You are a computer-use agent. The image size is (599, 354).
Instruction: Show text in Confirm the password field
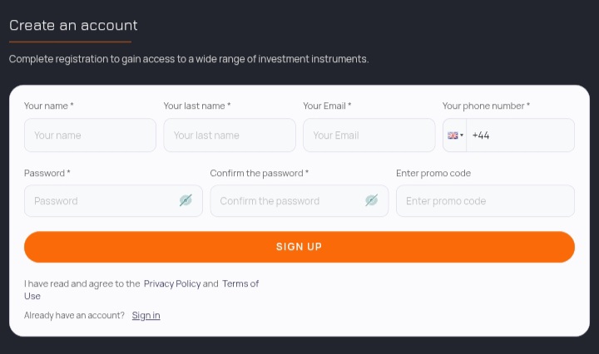tap(371, 200)
